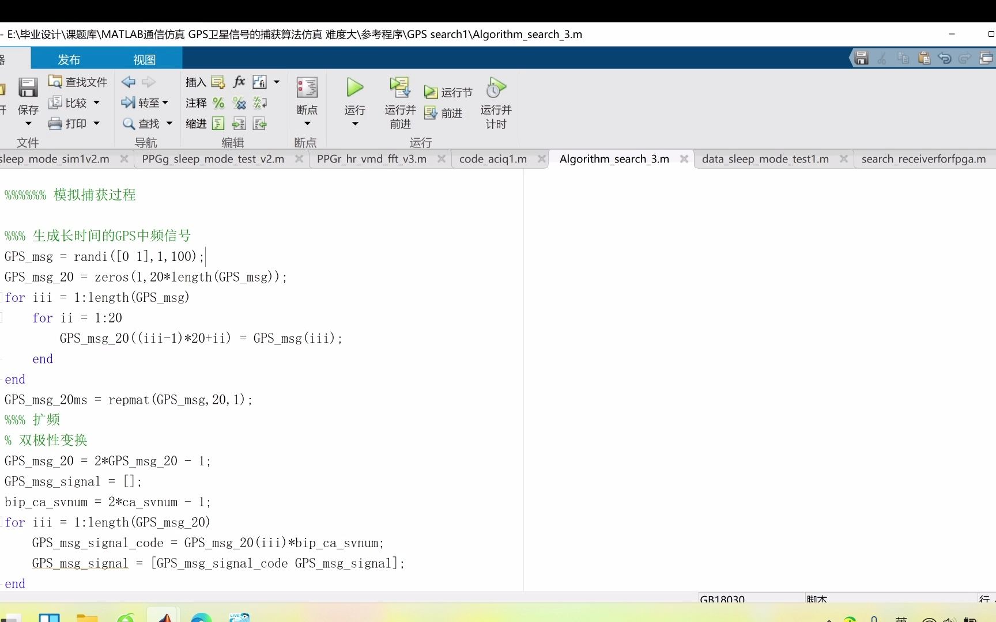Click quick-access Paste clipboard icon
This screenshot has height=622, width=996.
[924, 58]
